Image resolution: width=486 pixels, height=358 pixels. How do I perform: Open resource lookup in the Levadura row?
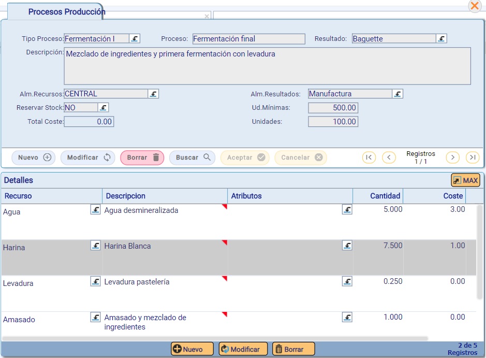tap(95, 281)
